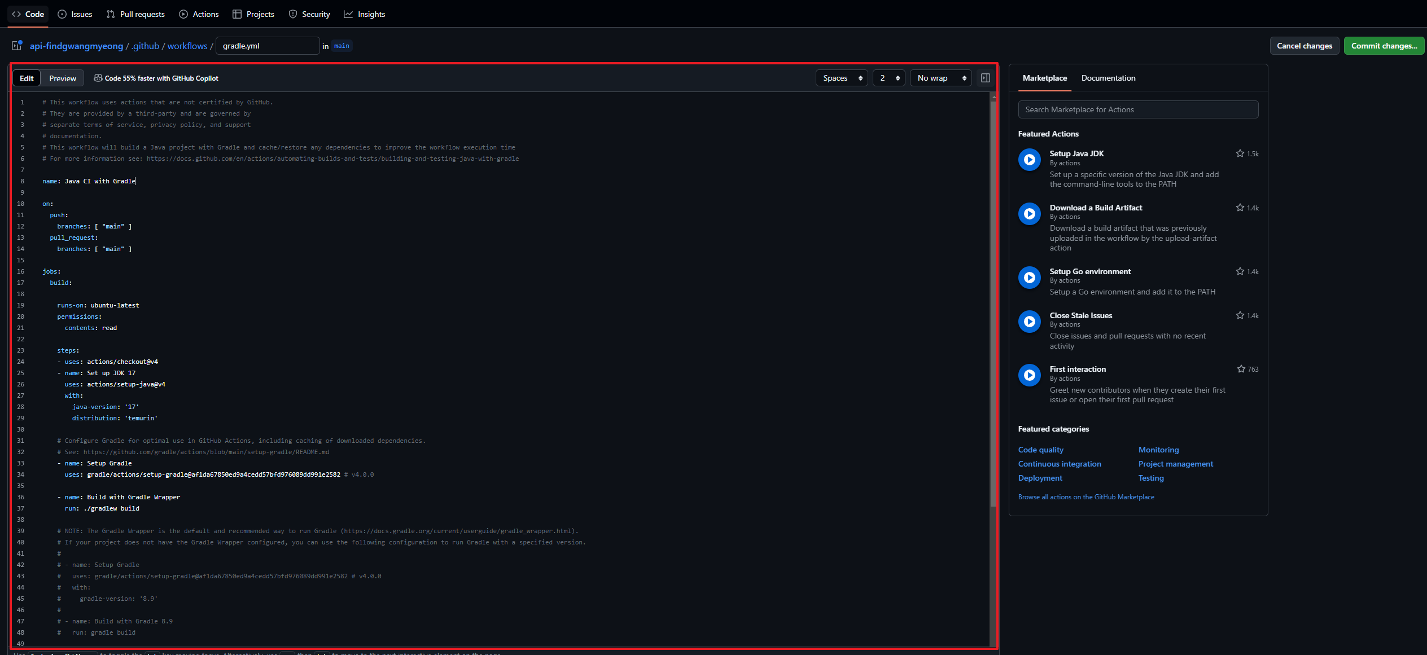This screenshot has height=655, width=1427.
Task: Switch editor to Preview mode
Action: coord(62,78)
